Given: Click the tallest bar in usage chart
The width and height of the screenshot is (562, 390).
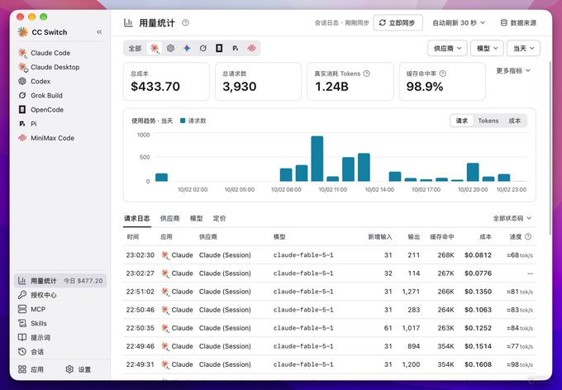Looking at the screenshot, I should click(317, 159).
